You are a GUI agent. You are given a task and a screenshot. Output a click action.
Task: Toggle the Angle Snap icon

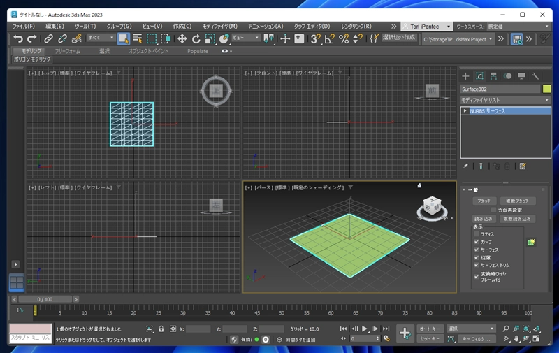click(x=330, y=38)
